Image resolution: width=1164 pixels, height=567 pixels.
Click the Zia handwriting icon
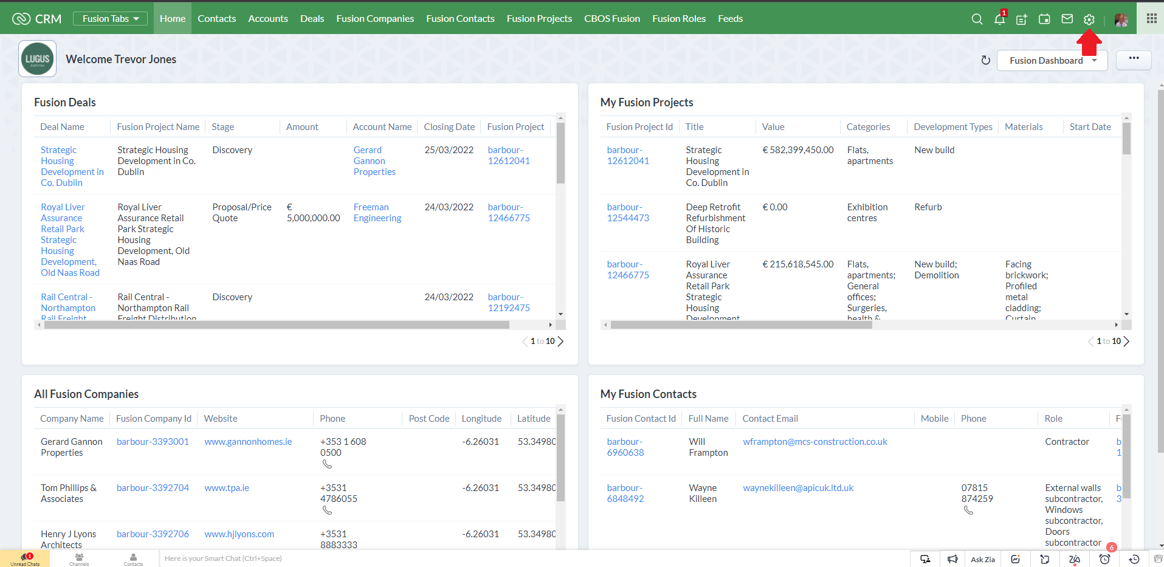[1075, 559]
